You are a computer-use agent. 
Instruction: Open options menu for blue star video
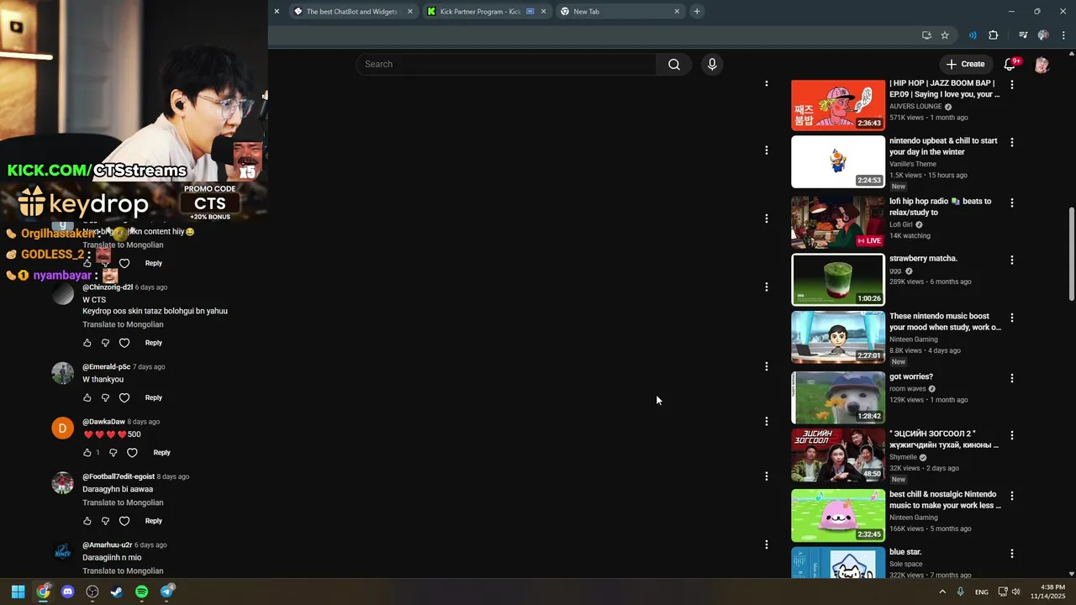1011,555
